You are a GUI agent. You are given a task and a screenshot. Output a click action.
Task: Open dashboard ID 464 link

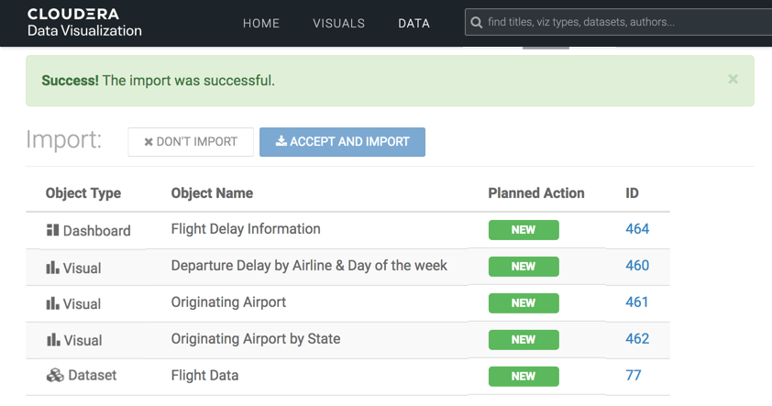click(x=636, y=229)
